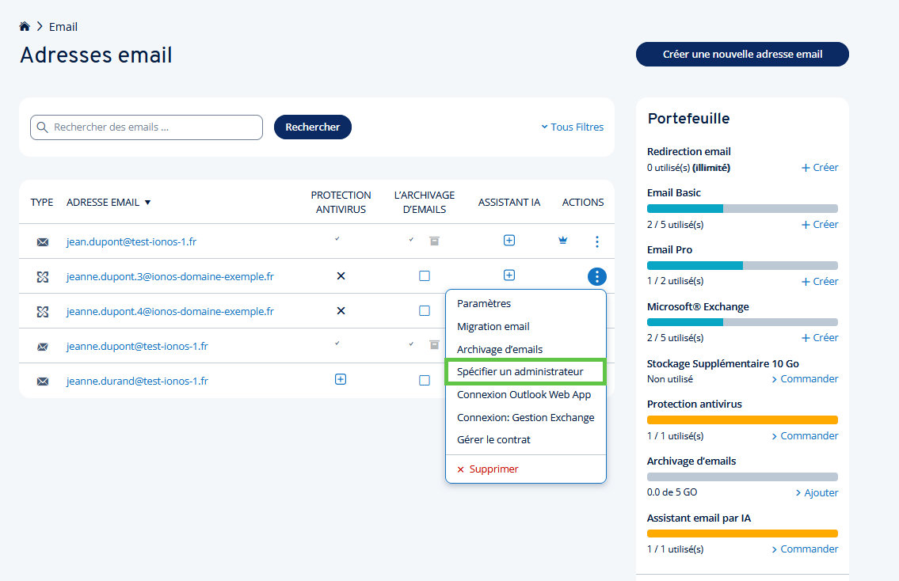Screen dimensions: 899x581
Task: Click the home icon in the breadcrumb
Action: (x=25, y=26)
